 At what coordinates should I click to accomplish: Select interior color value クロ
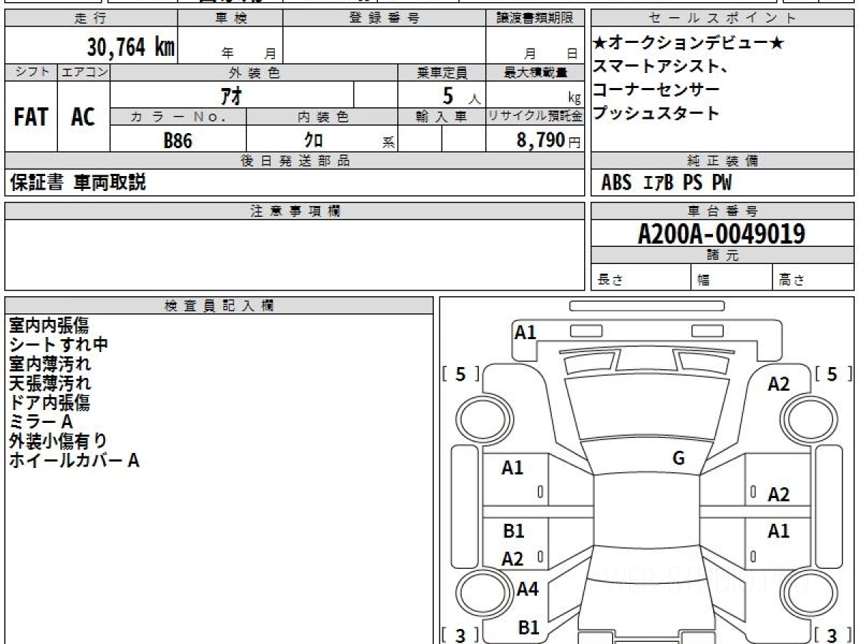[314, 140]
